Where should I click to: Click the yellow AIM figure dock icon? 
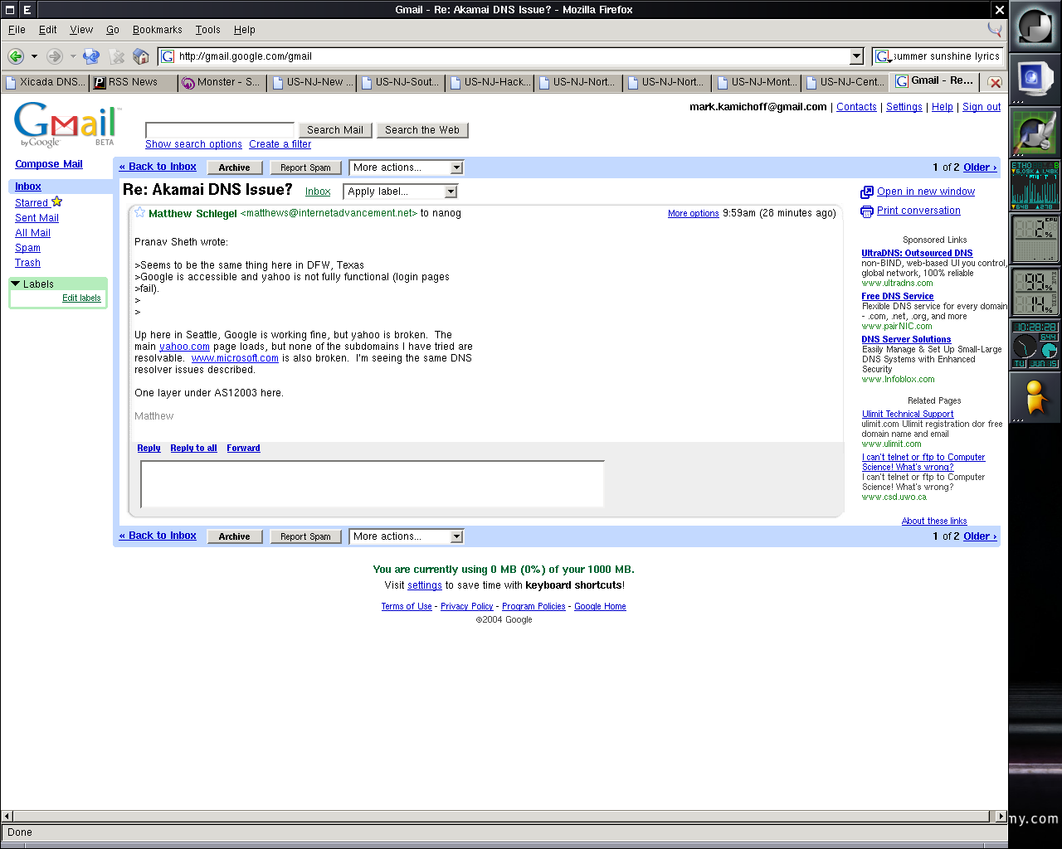click(x=1035, y=397)
